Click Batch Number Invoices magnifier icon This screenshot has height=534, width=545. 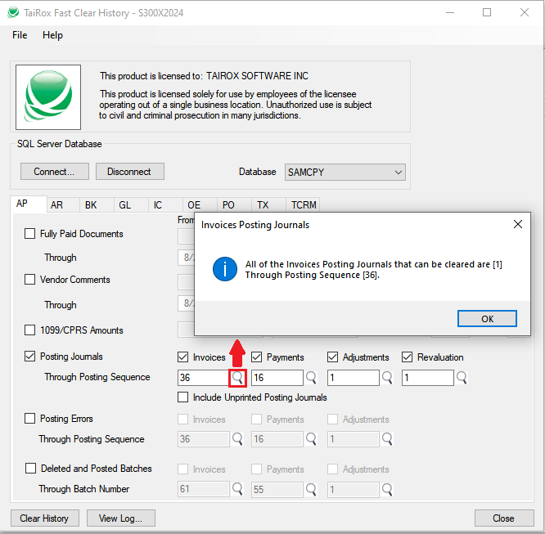tap(238, 489)
